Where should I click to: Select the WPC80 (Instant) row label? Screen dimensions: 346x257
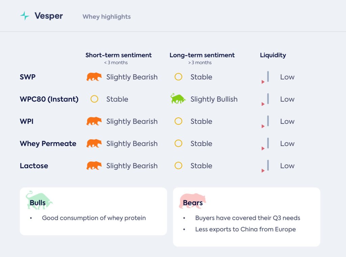pyautogui.click(x=49, y=99)
